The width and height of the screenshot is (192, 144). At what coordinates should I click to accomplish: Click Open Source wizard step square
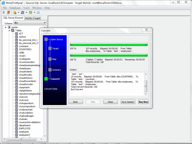coord(46,39)
